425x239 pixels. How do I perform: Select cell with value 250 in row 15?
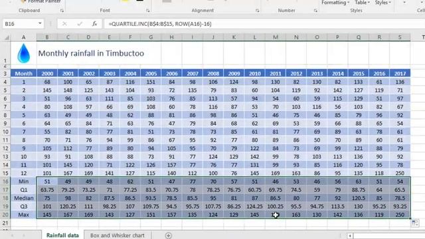[400, 173]
